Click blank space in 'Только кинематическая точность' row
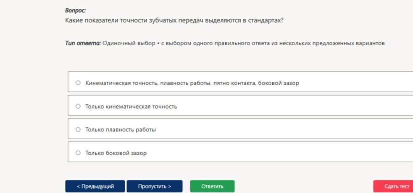This screenshot has height=193, width=413. 295,106
